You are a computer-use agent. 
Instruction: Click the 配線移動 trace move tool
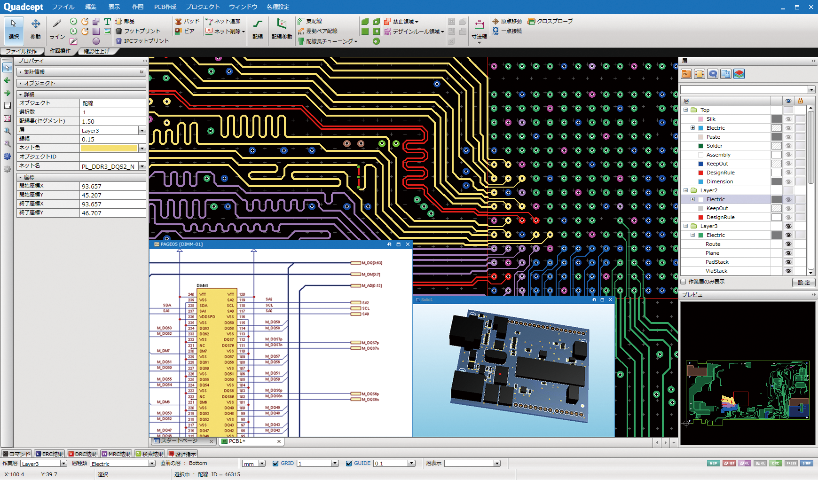(x=281, y=28)
